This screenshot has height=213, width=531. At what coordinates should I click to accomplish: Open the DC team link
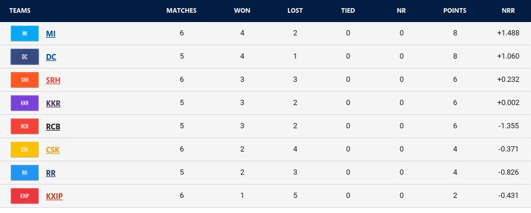51,57
